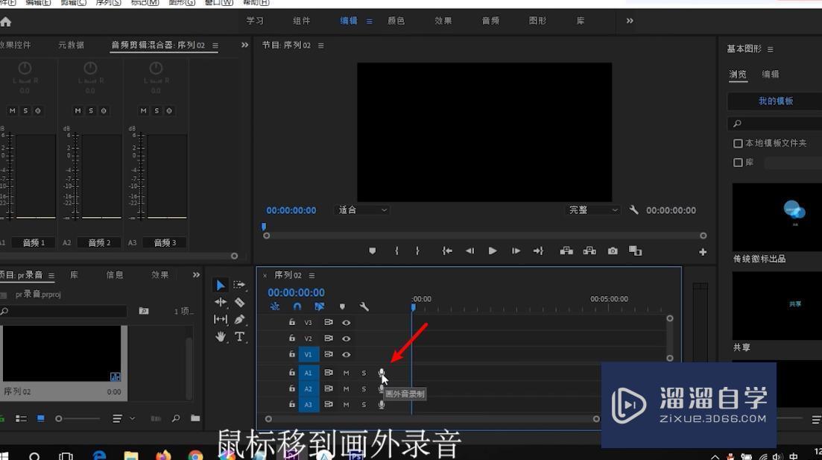Screen dimensions: 822x460
Task: Enable the Snap magnet in the timeline
Action: point(297,306)
